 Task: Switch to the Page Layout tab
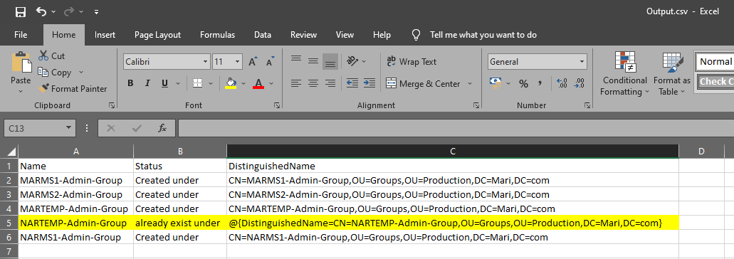pos(158,35)
